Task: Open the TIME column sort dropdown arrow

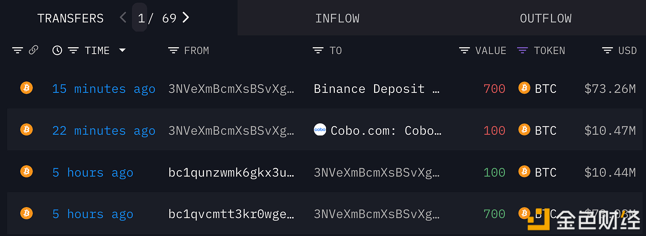Action: tap(122, 50)
